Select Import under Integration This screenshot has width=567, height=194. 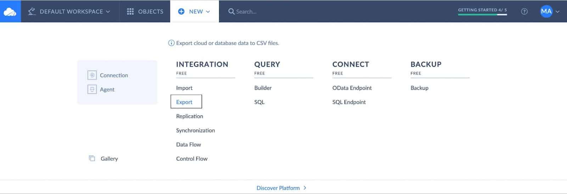click(x=184, y=88)
